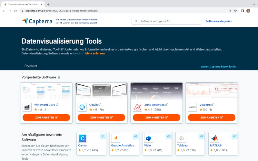Image resolution: width=258 pixels, height=161 pixels.
Task: Click the help icon beside Vorgestellte Software
Action: [x=59, y=77]
